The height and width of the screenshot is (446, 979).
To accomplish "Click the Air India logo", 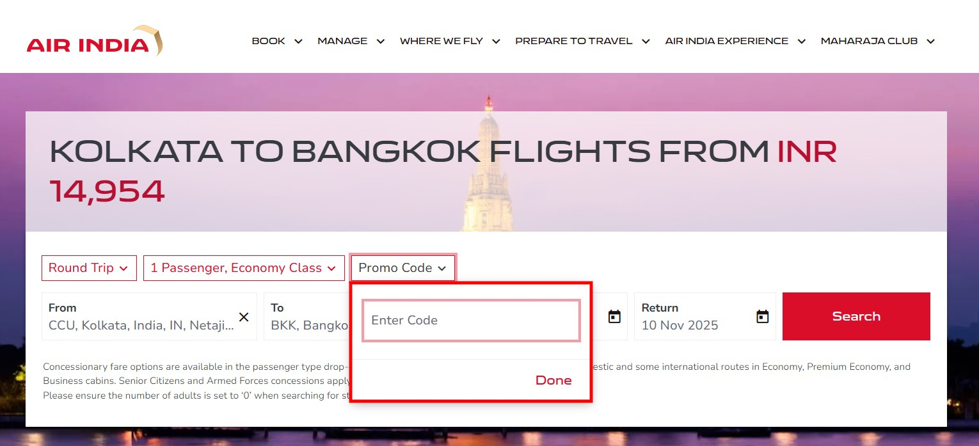I will [x=94, y=42].
